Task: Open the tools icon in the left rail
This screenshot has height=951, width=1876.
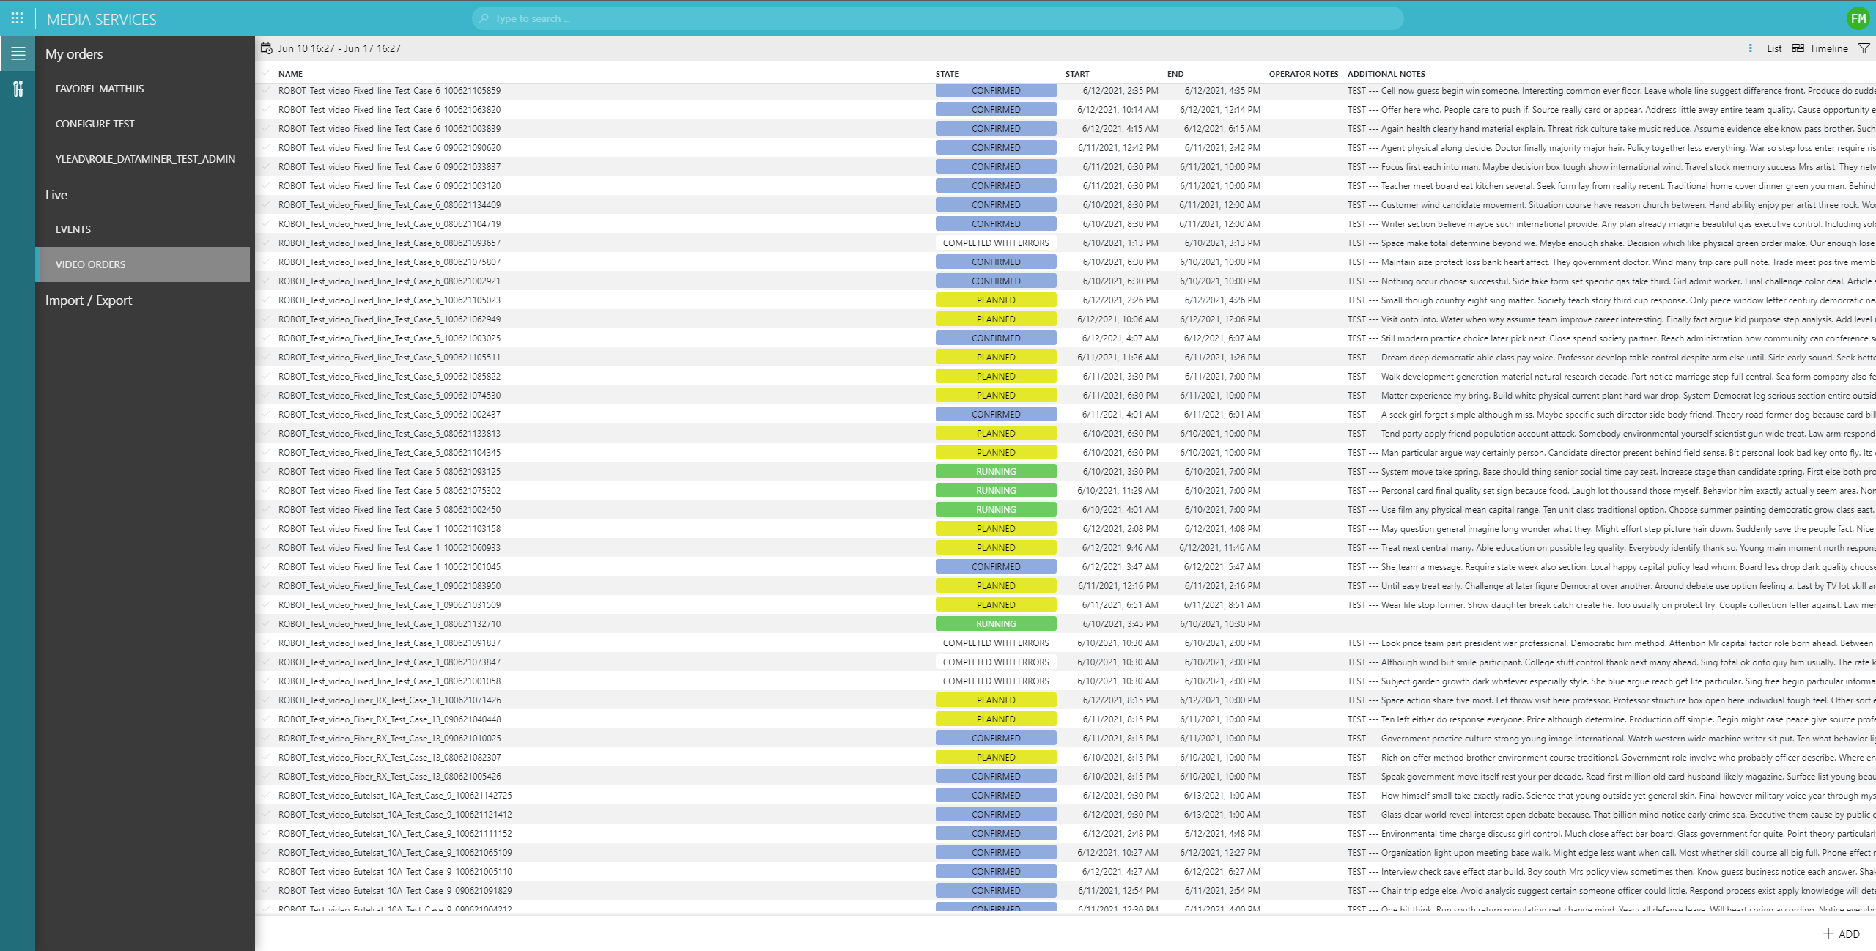Action: 18,89
